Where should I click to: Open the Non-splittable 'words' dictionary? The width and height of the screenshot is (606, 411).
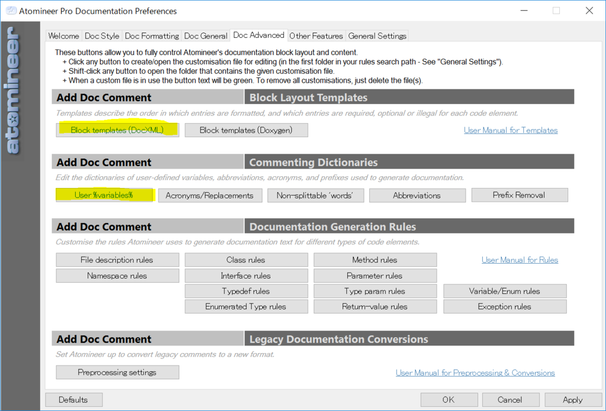pos(315,196)
